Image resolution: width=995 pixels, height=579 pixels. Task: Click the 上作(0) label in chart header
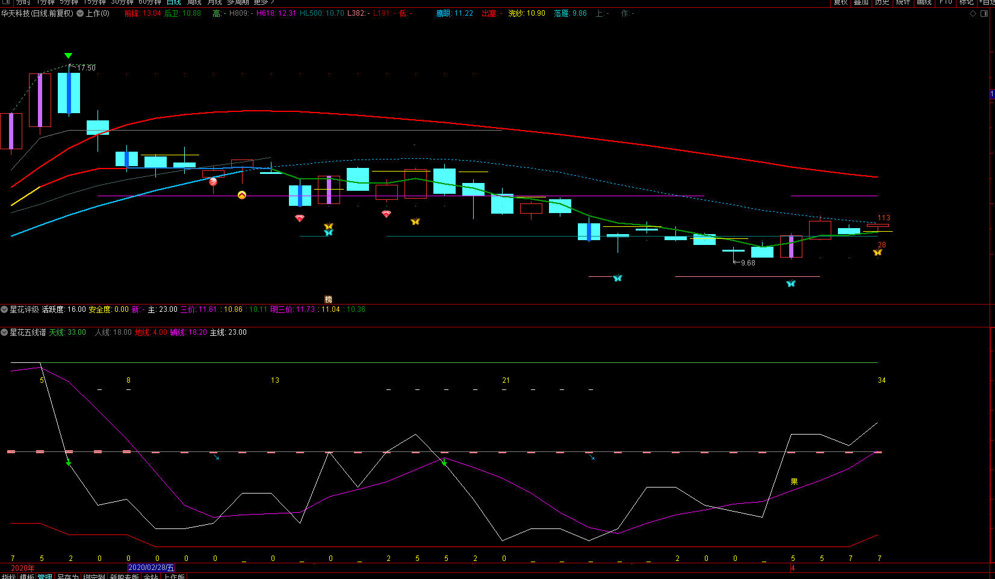point(98,13)
